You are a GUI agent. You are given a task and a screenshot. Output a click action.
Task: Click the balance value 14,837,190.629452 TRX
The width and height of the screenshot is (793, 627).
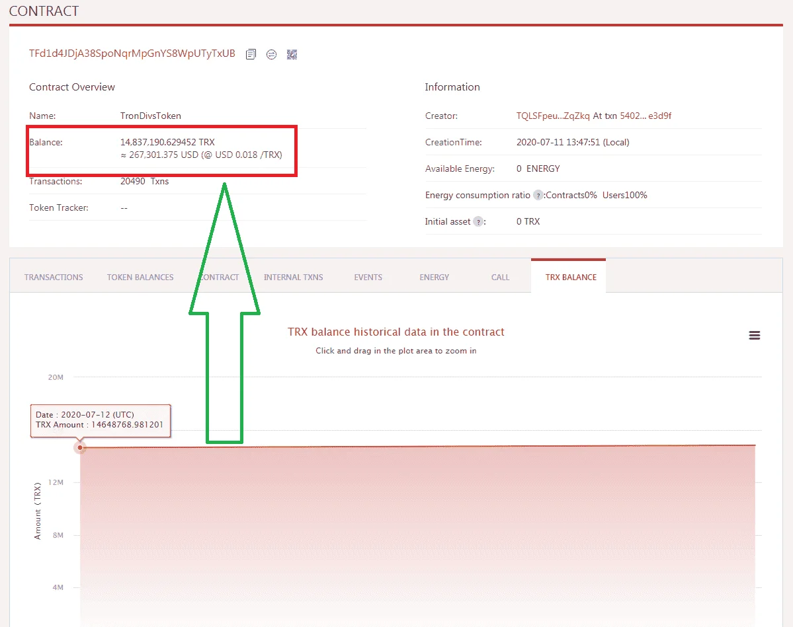click(167, 142)
